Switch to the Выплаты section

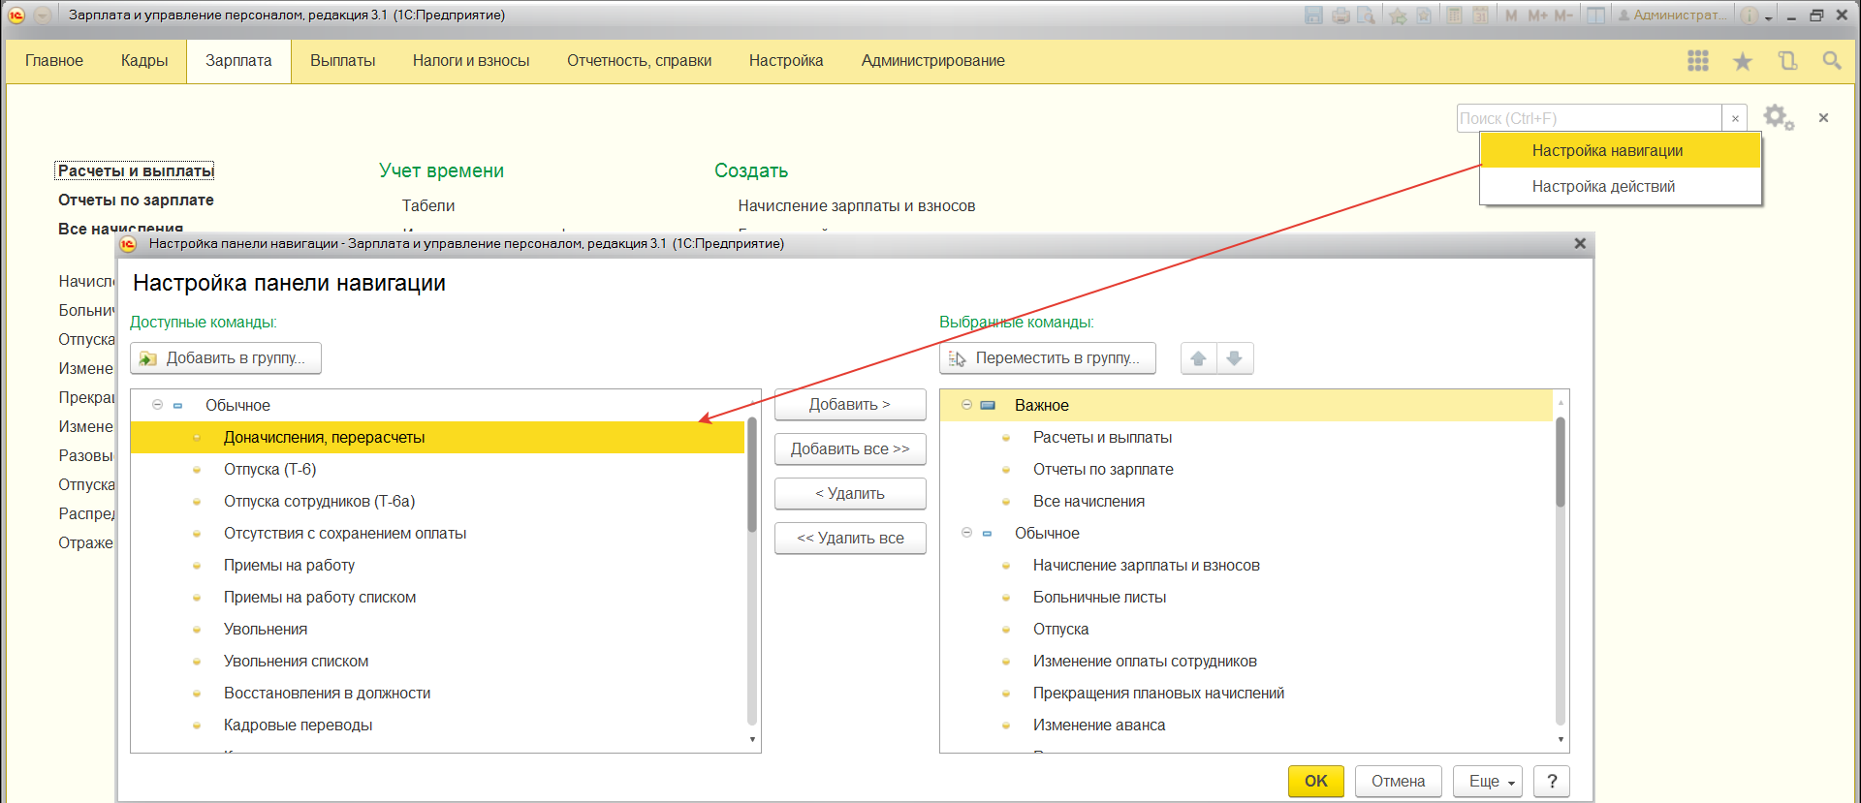coord(343,61)
